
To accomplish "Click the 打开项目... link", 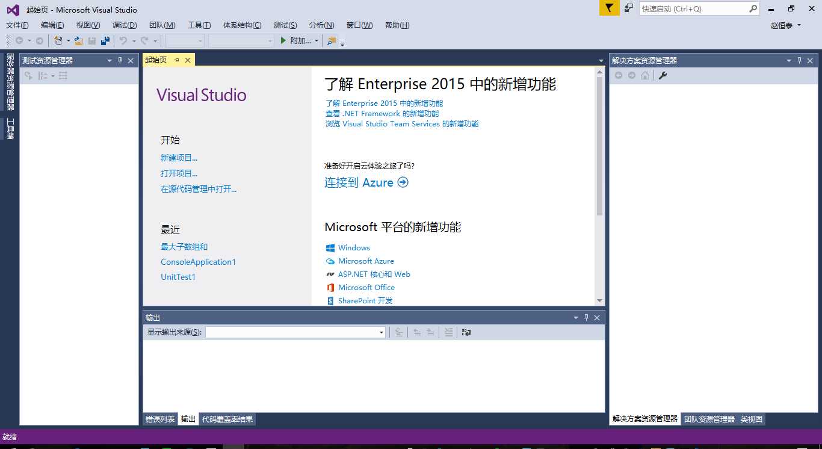I will pyautogui.click(x=179, y=173).
